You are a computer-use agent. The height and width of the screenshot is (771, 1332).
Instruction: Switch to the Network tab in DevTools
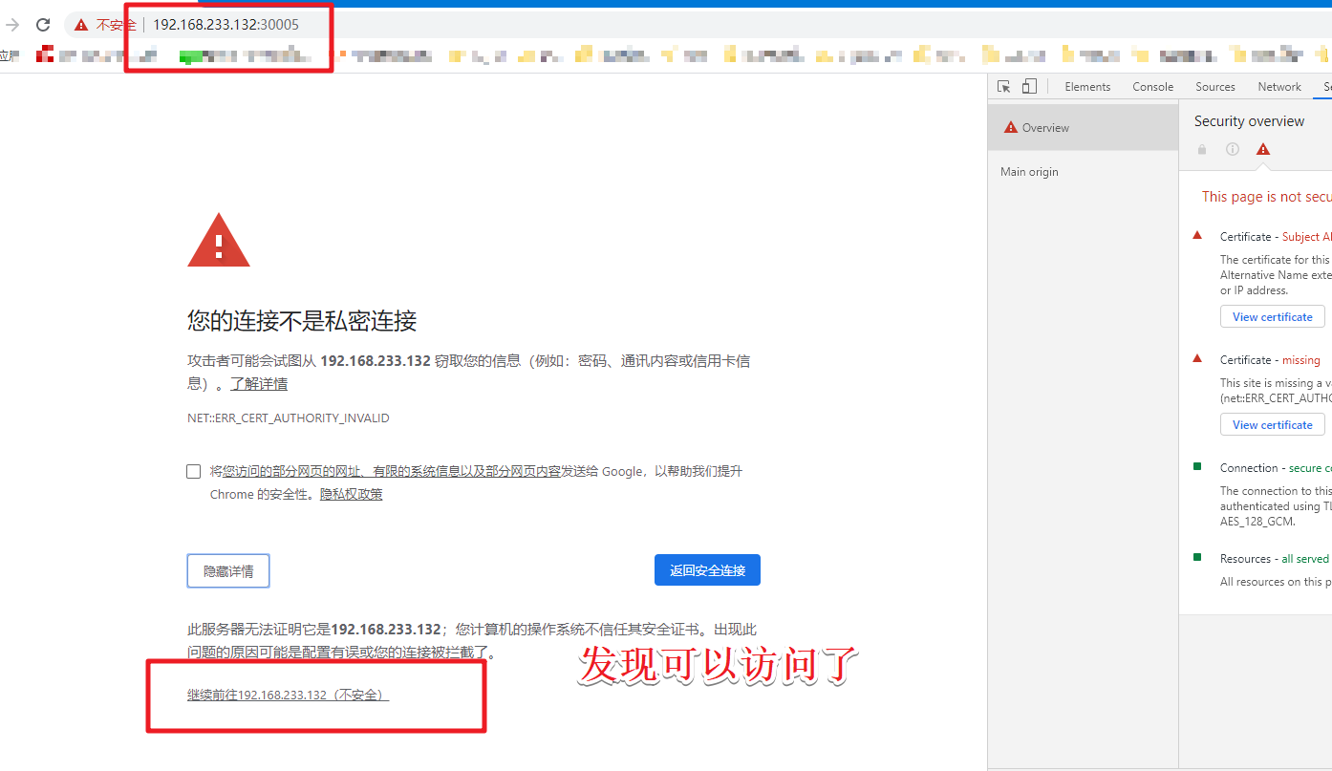pyautogui.click(x=1278, y=86)
